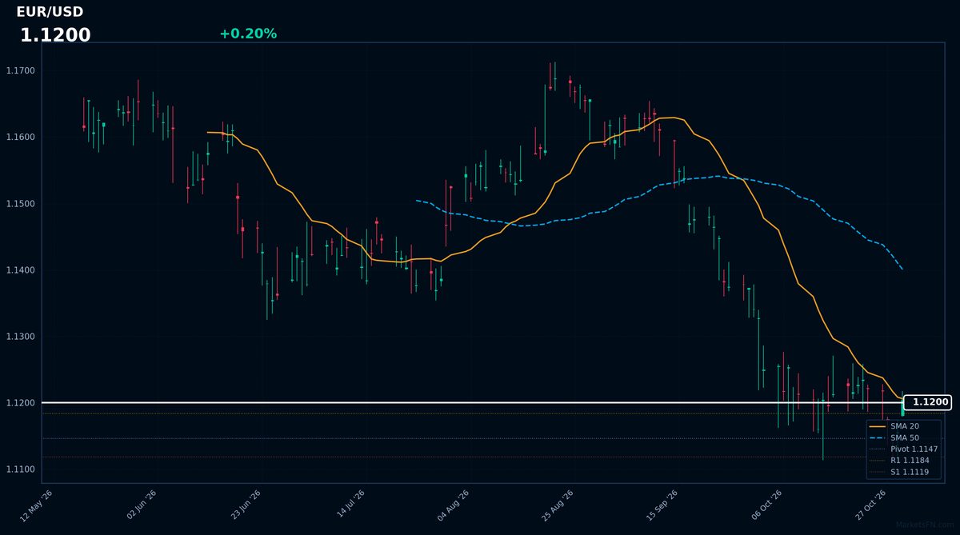960x535 pixels.
Task: Click the 14 Jul '26 date label
Action: point(350,505)
